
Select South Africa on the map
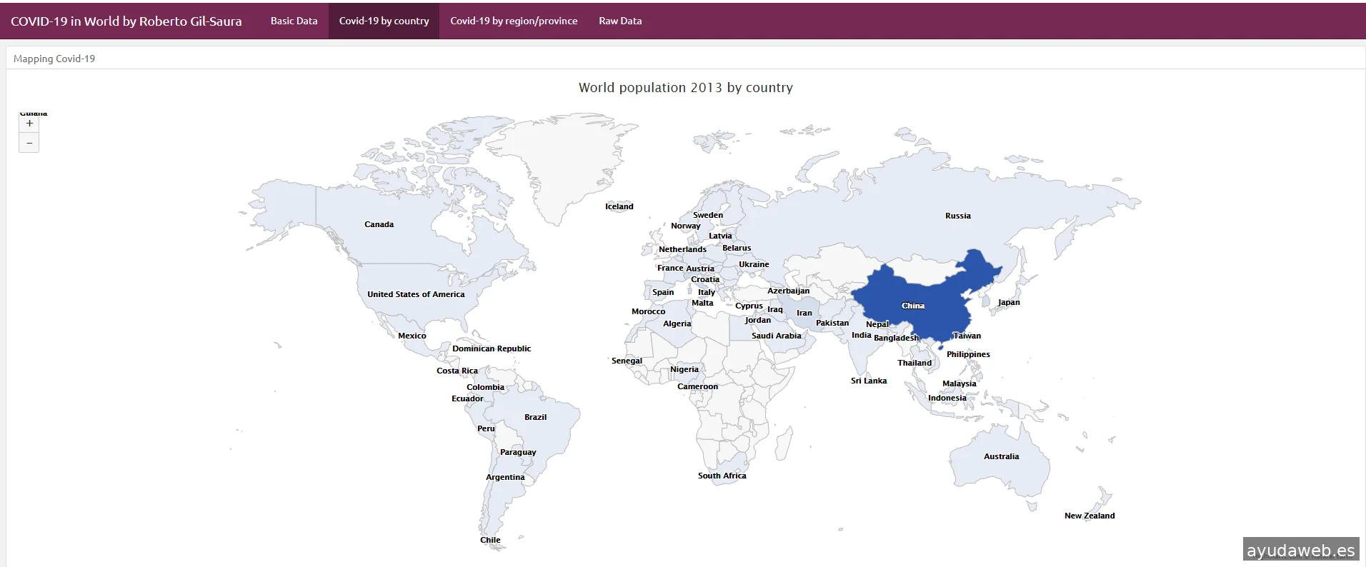(x=722, y=476)
